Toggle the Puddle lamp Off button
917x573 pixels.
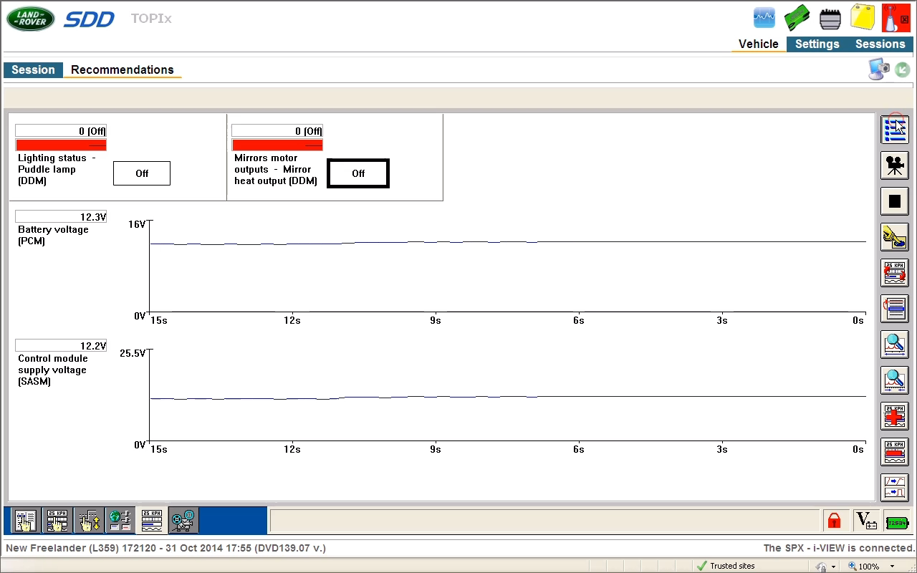[x=142, y=173]
